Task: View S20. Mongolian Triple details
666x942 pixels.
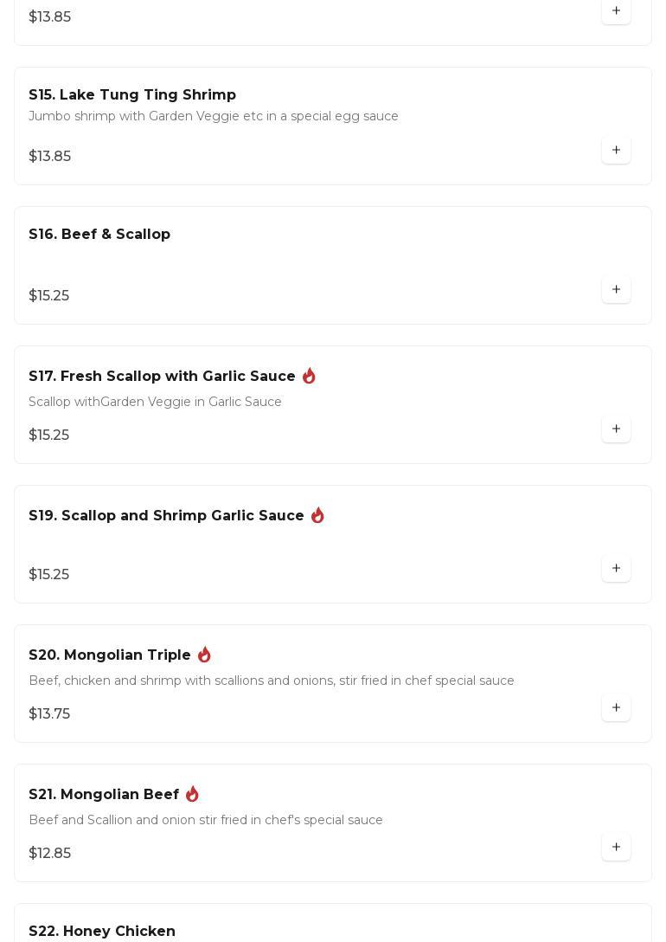Action: 110,655
